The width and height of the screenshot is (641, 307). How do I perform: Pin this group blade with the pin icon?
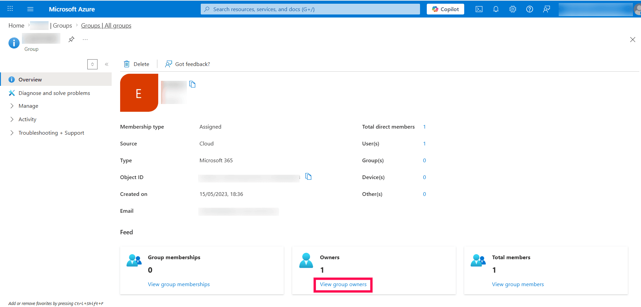(x=71, y=39)
